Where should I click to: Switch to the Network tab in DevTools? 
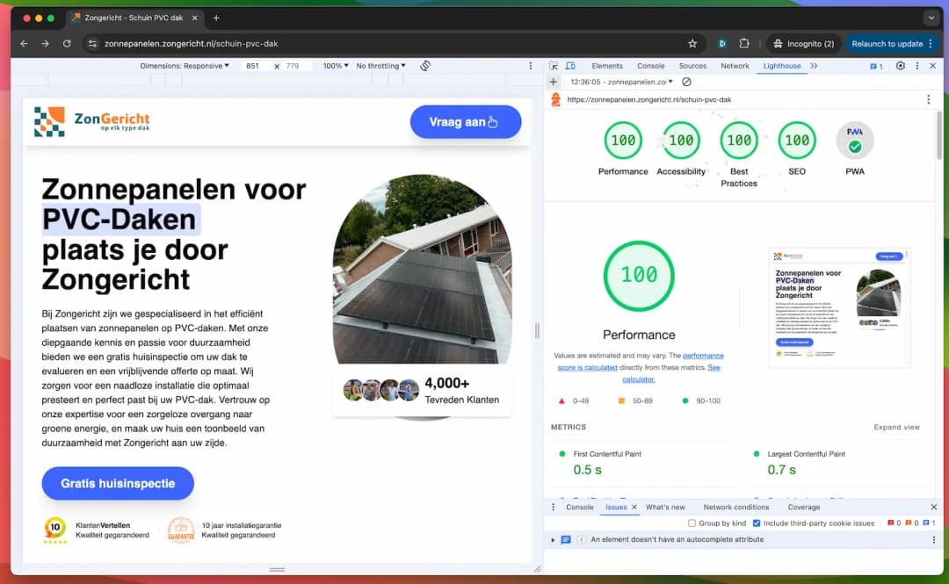[x=735, y=66]
